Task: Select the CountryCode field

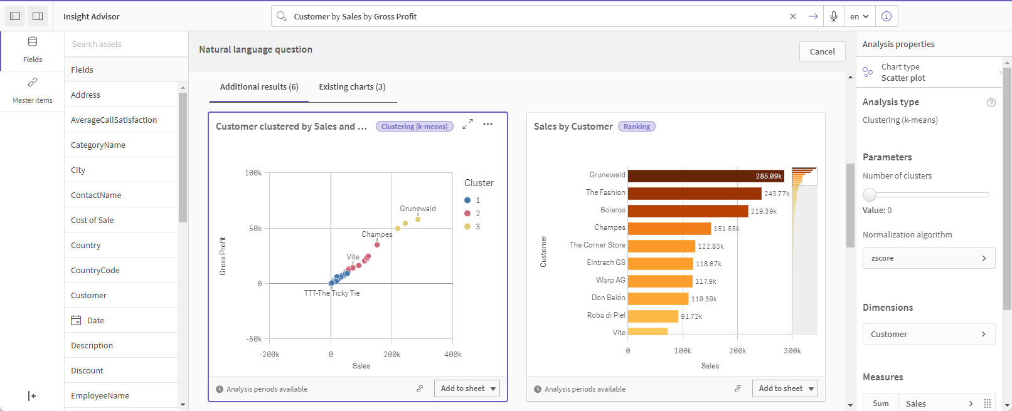Action: (x=121, y=270)
